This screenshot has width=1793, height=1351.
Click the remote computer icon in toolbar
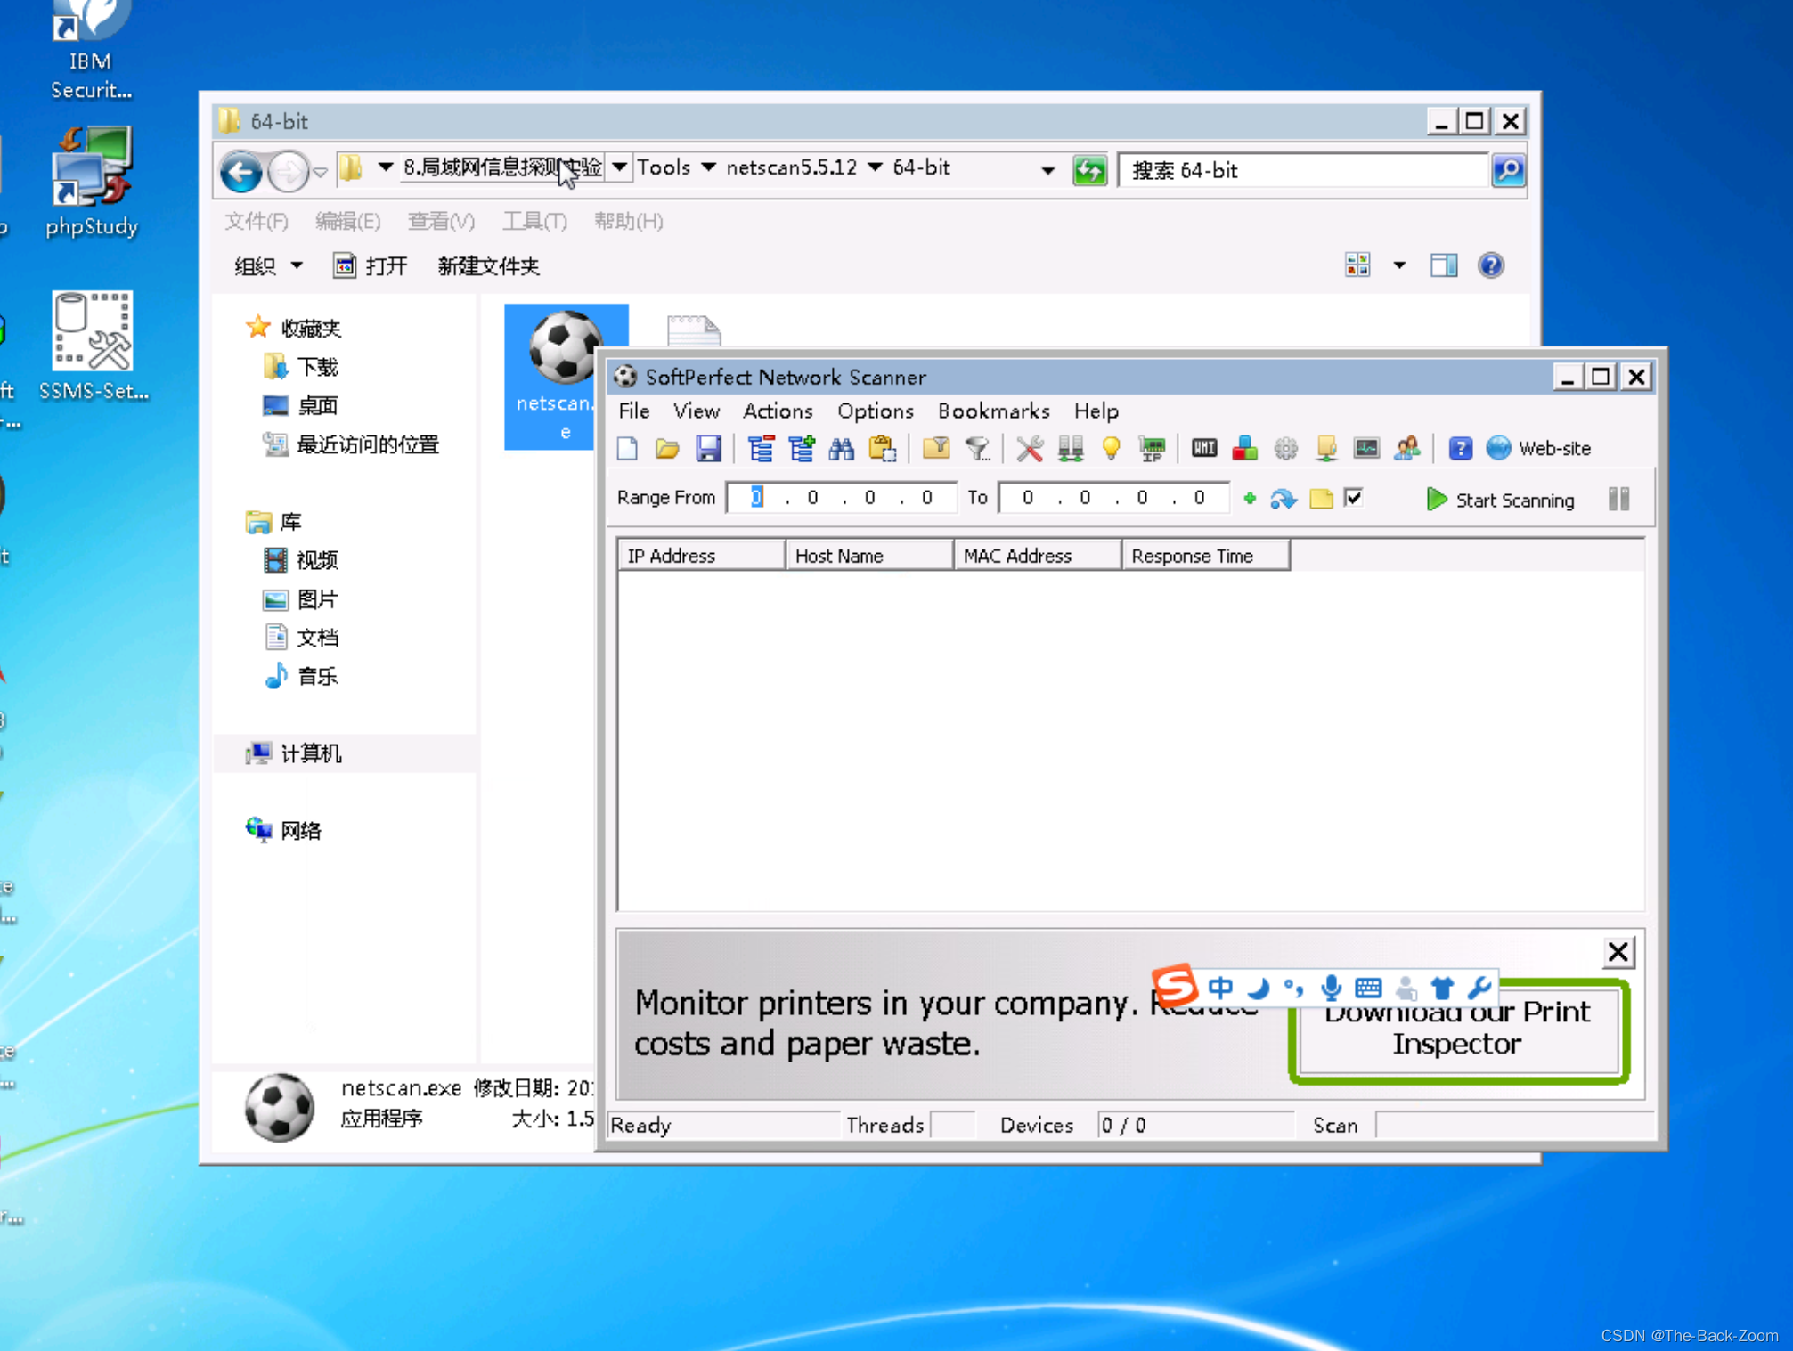(1326, 449)
